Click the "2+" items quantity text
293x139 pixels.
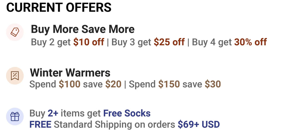pyautogui.click(x=53, y=113)
